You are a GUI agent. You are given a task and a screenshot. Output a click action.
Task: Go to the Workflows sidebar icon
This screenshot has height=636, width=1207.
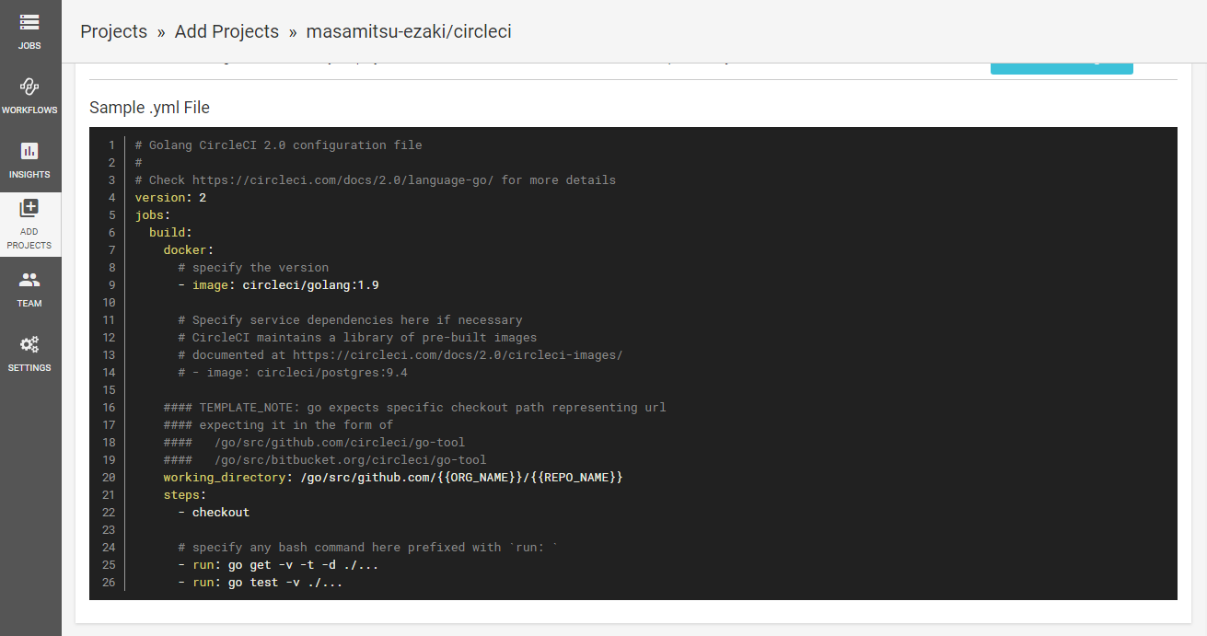pyautogui.click(x=29, y=87)
